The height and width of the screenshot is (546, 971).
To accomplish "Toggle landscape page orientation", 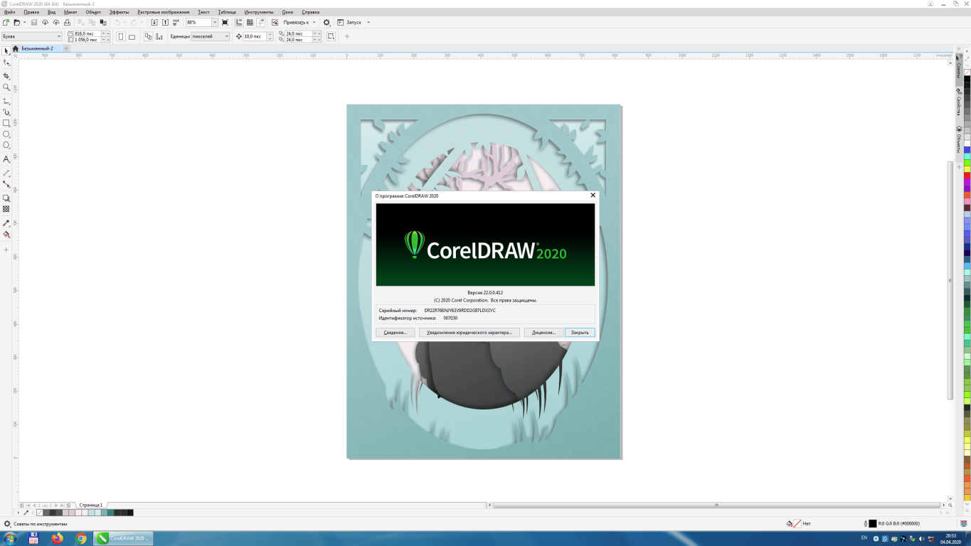I will point(132,36).
